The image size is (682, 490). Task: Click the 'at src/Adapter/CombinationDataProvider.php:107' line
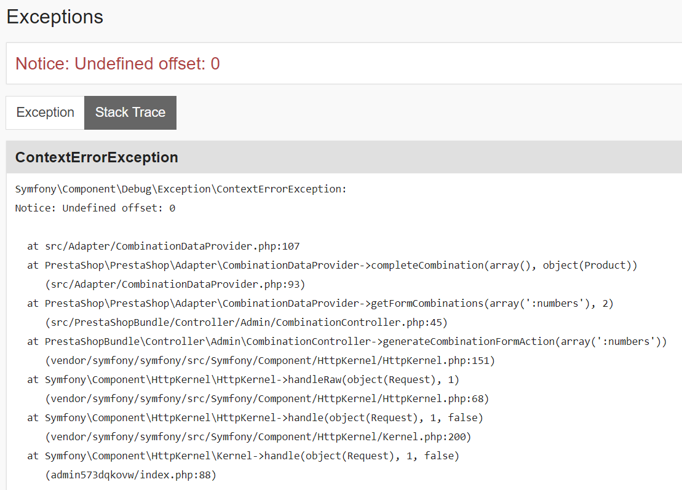[164, 247]
